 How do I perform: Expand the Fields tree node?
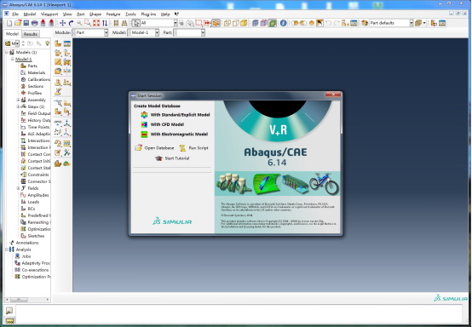[18, 188]
